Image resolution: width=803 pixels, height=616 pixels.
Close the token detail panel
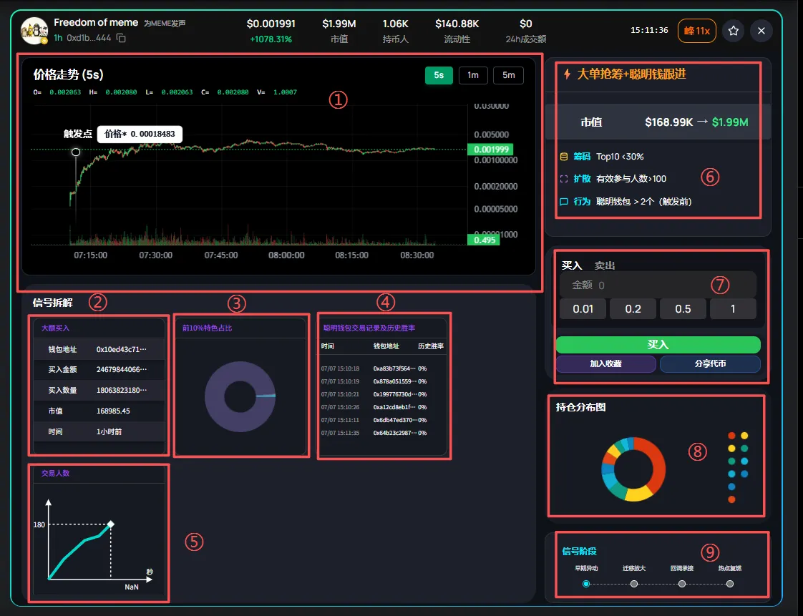(x=761, y=31)
